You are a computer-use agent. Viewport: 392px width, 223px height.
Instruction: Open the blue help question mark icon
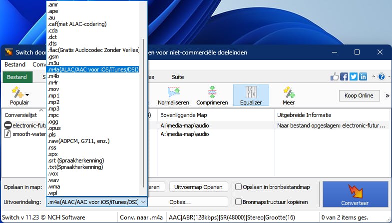tap(382, 76)
